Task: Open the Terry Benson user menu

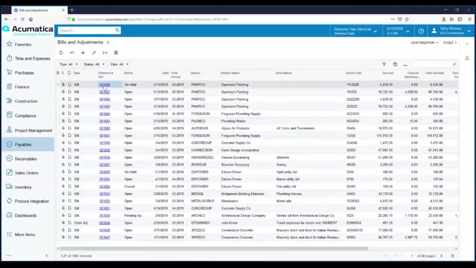Action: tap(451, 31)
